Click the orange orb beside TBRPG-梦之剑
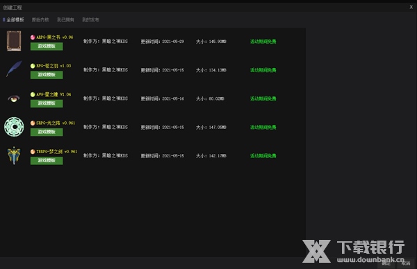Viewport: 417px width, 269px height. pyautogui.click(x=33, y=152)
